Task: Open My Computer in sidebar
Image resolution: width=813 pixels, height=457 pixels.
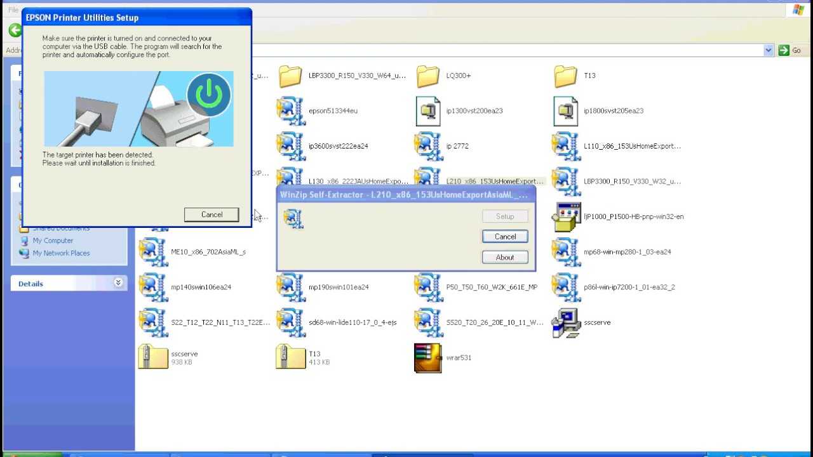Action: (53, 241)
